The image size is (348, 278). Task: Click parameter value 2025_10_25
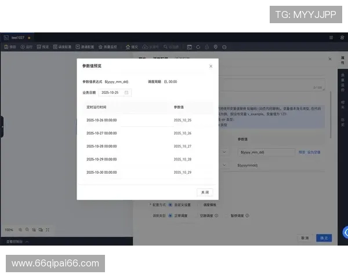point(183,120)
